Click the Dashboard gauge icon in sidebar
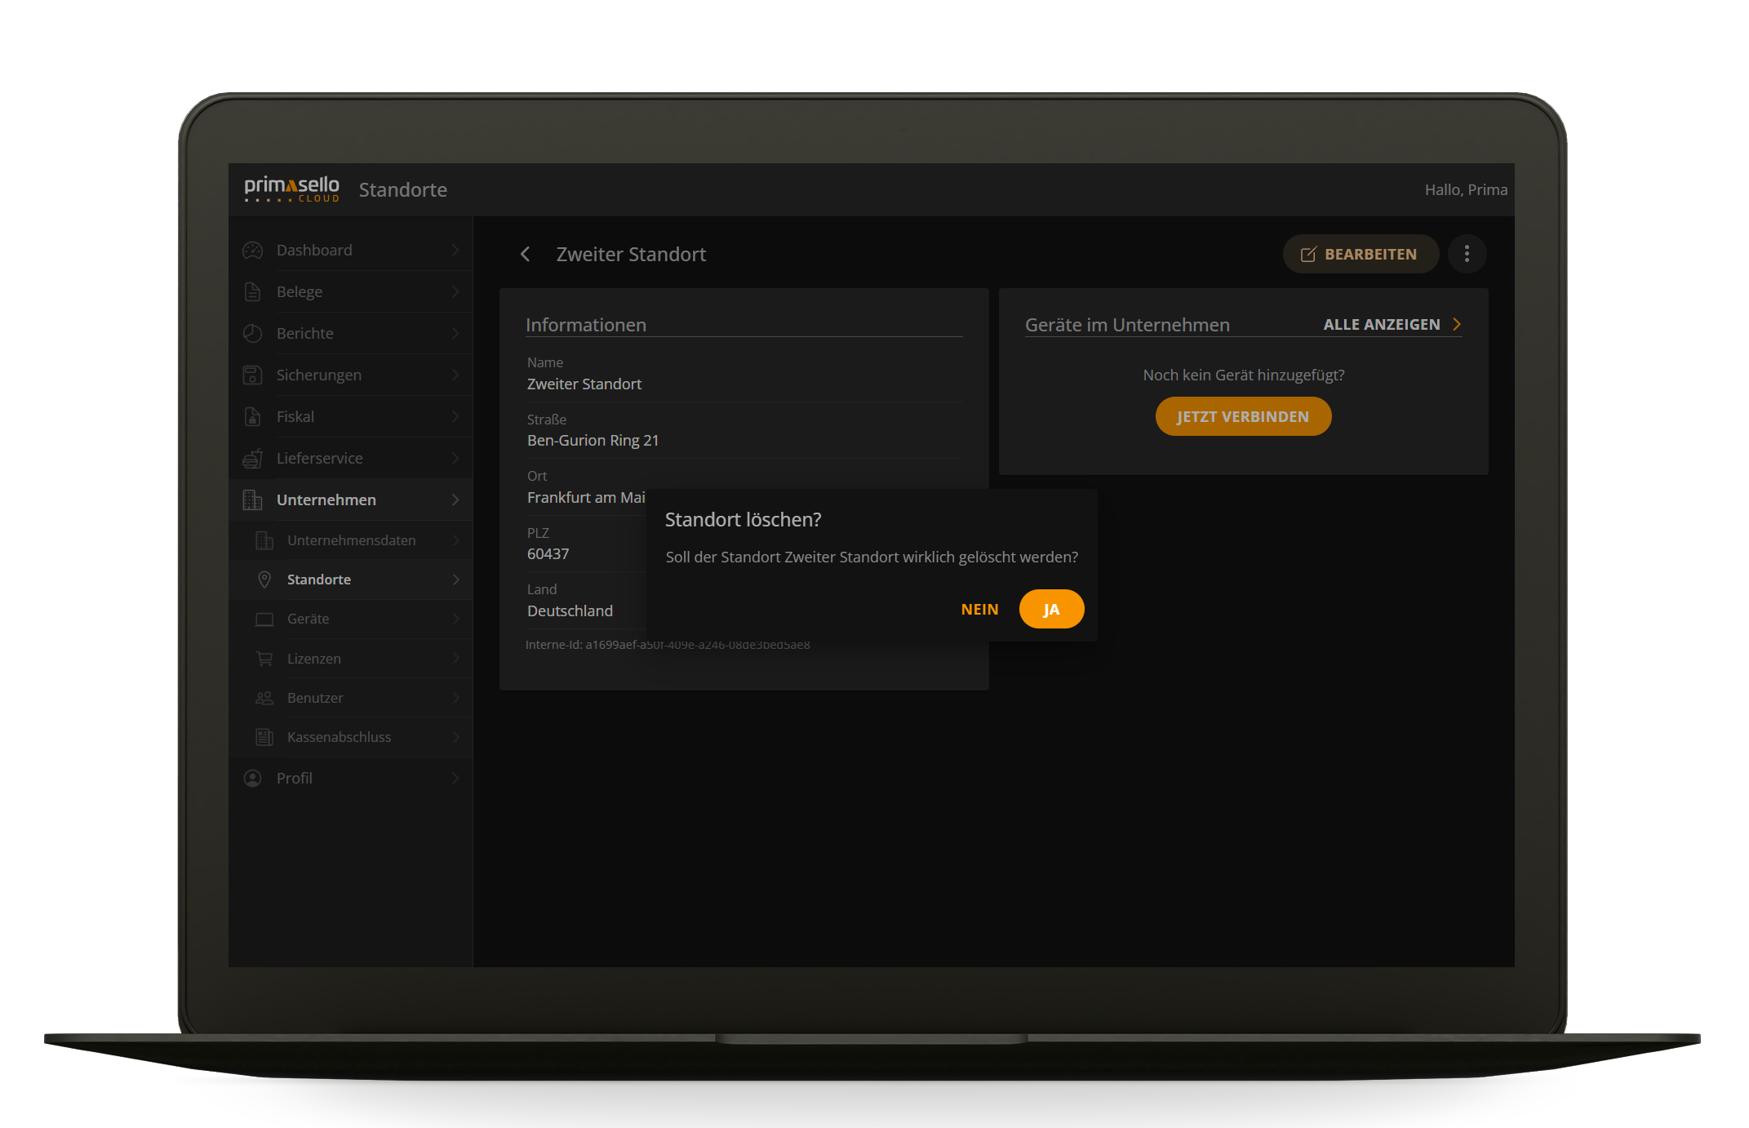The width and height of the screenshot is (1749, 1128). point(253,251)
